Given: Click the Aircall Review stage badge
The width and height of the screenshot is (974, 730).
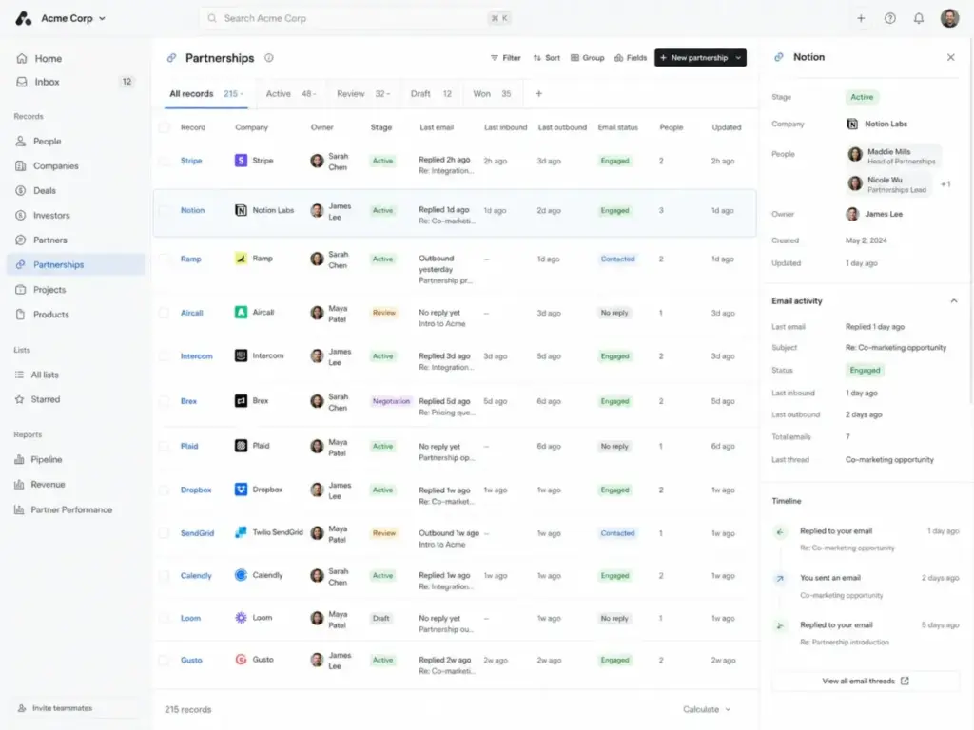Looking at the screenshot, I should coord(384,313).
